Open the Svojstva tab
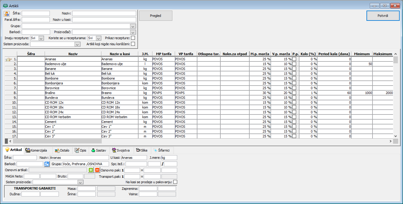This screenshot has height=204, width=403. click(121, 150)
